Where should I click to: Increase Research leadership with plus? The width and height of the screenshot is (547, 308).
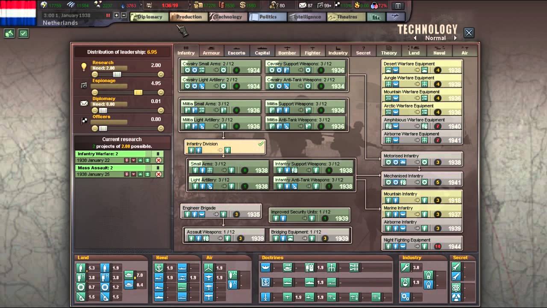[x=161, y=74]
